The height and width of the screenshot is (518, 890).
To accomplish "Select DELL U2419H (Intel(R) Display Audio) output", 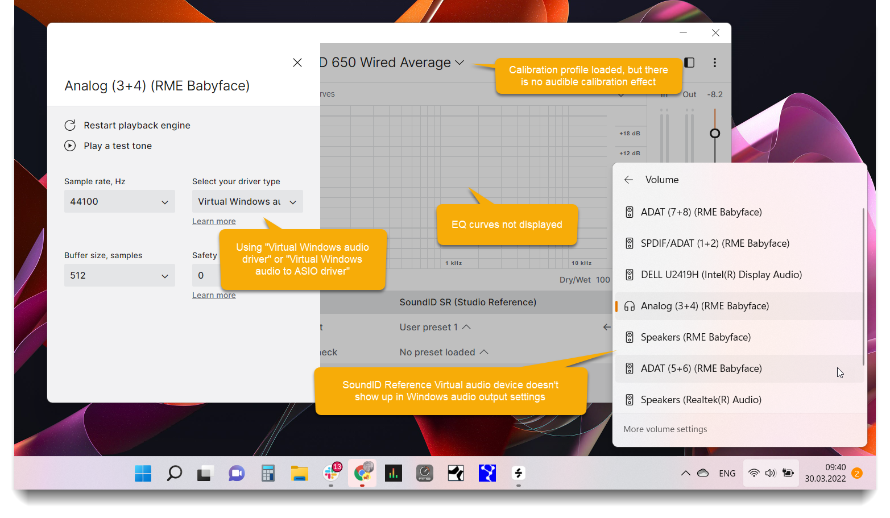I will (x=739, y=275).
